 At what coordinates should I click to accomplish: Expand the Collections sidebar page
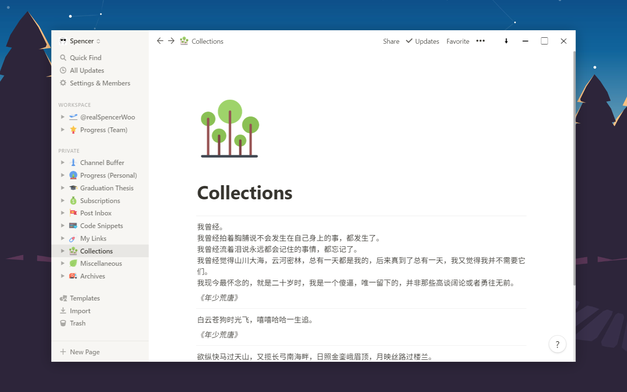[x=63, y=251]
